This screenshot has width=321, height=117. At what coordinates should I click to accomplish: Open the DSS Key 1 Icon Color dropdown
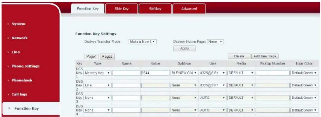pyautogui.click(x=304, y=73)
